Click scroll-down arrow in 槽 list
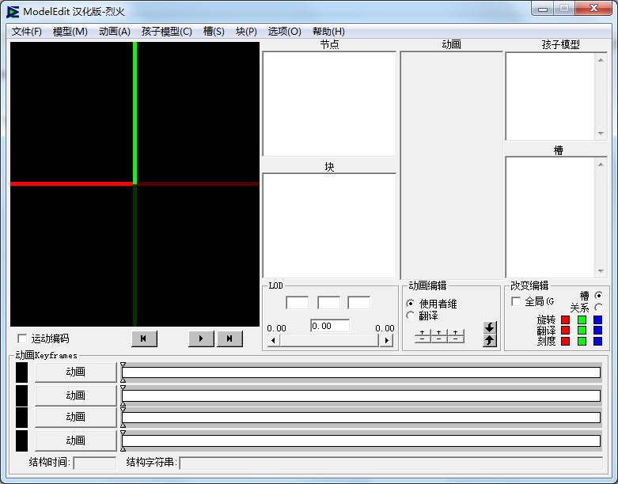The height and width of the screenshot is (484, 618). pyautogui.click(x=601, y=271)
